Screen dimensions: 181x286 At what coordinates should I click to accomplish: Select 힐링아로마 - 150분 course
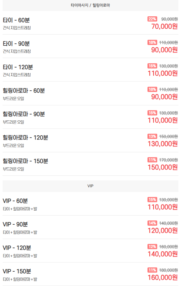[x=90, y=164]
